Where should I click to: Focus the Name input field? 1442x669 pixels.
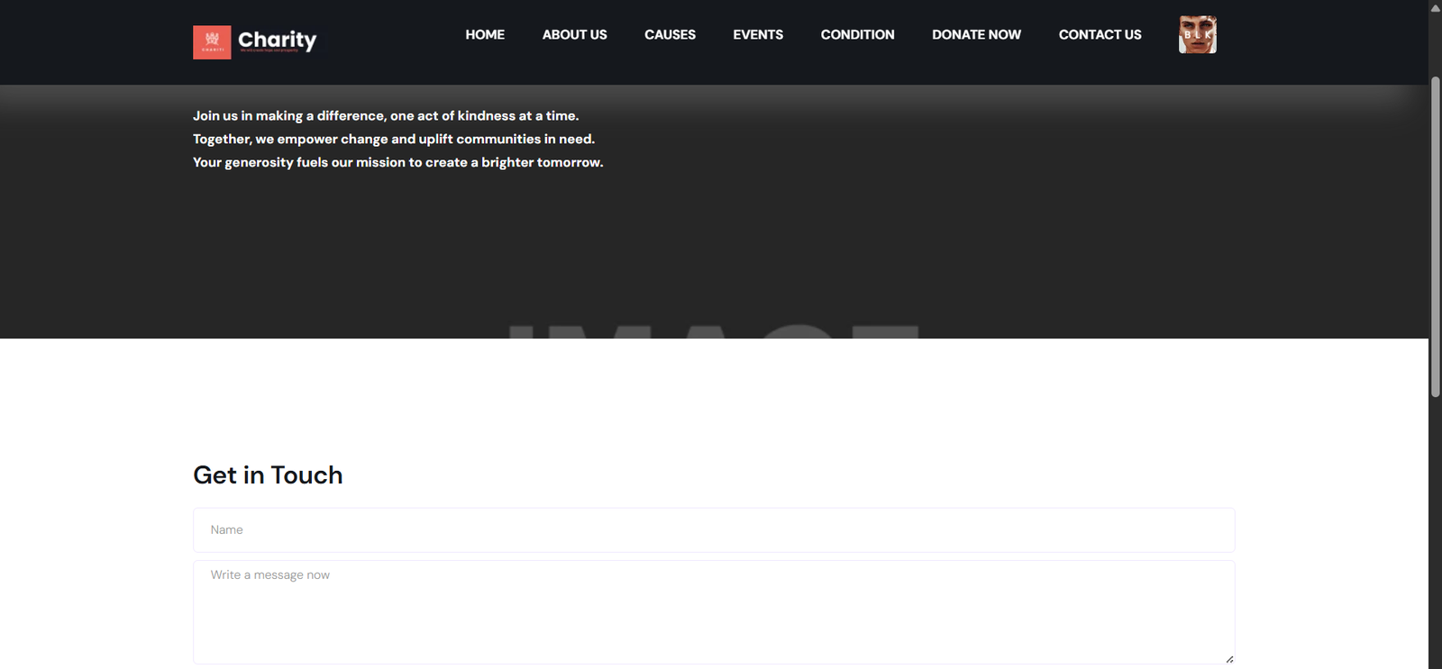tap(713, 530)
